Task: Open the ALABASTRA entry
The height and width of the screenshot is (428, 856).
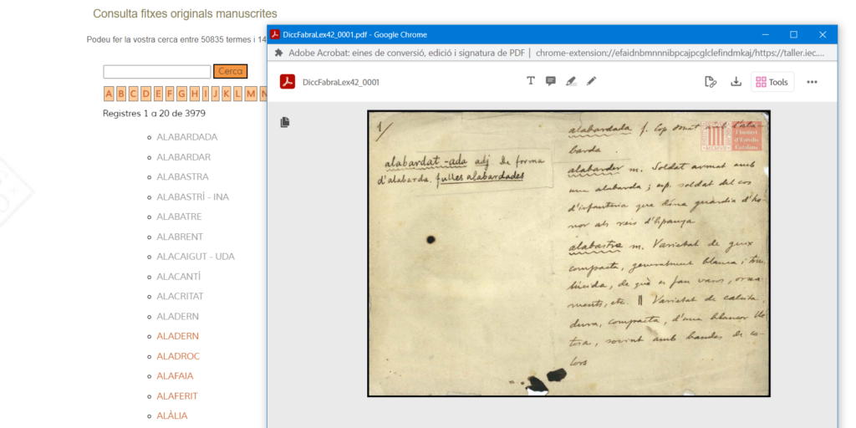Action: [182, 177]
